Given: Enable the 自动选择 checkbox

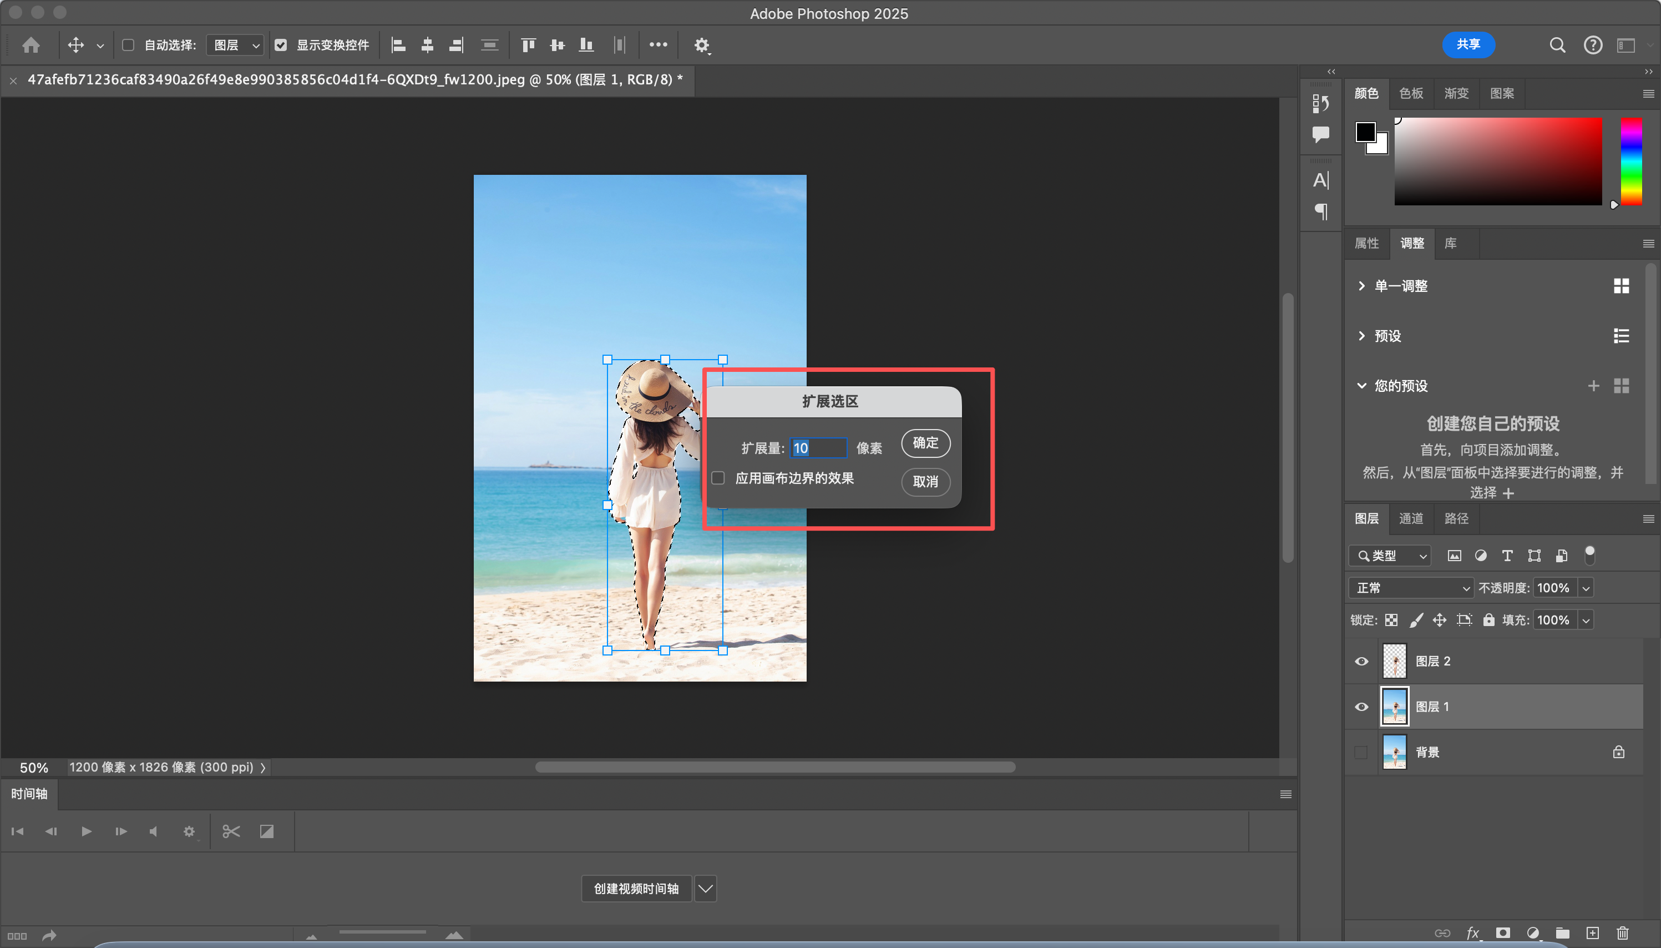Looking at the screenshot, I should pos(128,45).
